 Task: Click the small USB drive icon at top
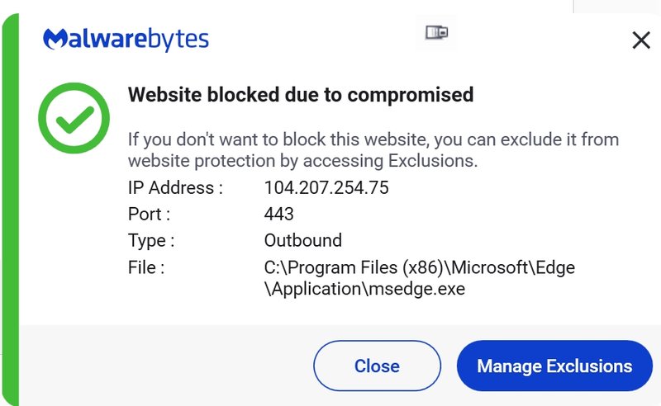click(x=436, y=32)
